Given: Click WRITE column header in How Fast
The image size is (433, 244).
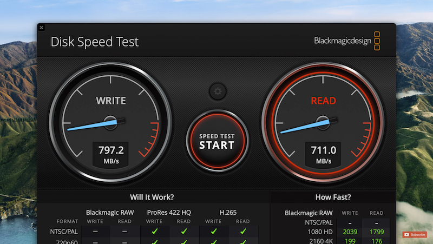Looking at the screenshot, I should [350, 213].
